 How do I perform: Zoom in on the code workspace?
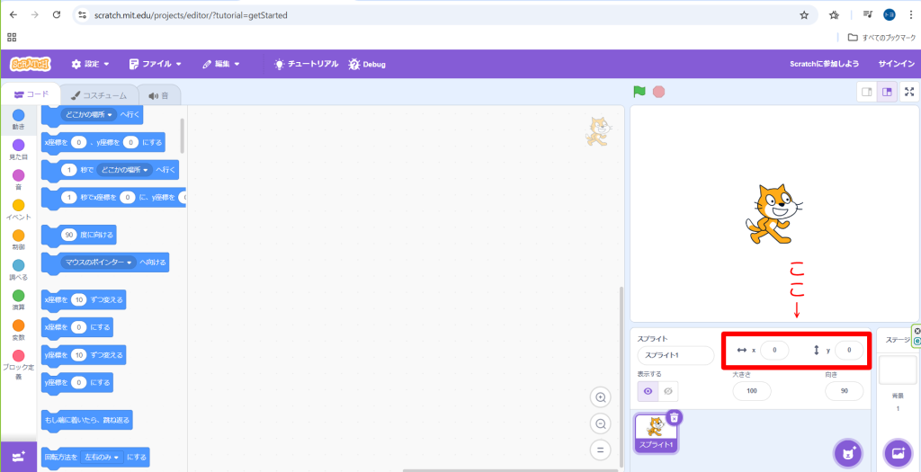600,397
